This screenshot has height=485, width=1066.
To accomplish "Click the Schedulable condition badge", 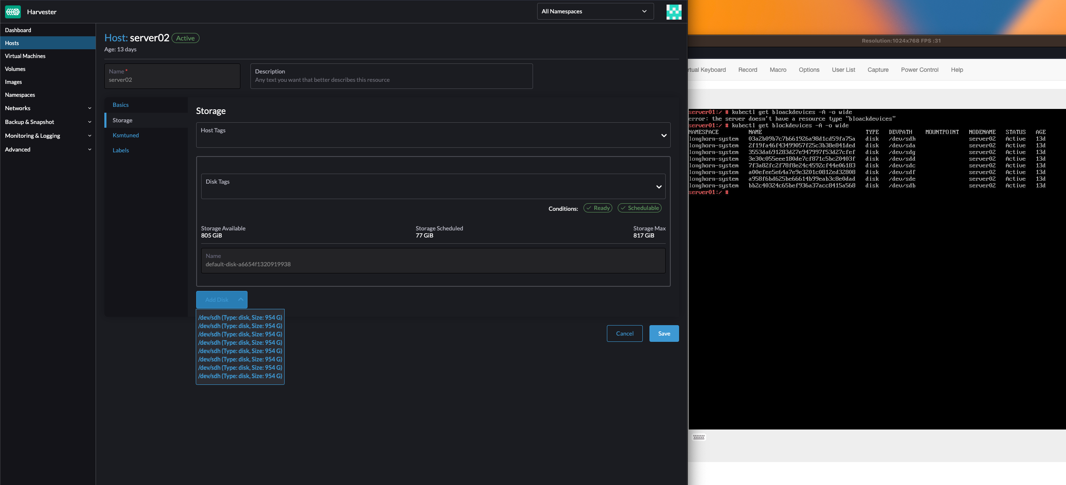I will click(640, 208).
